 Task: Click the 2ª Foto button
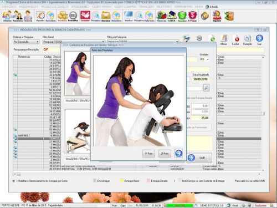click(165, 154)
